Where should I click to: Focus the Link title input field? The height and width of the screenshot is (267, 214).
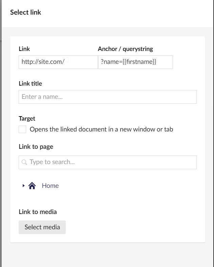click(108, 97)
